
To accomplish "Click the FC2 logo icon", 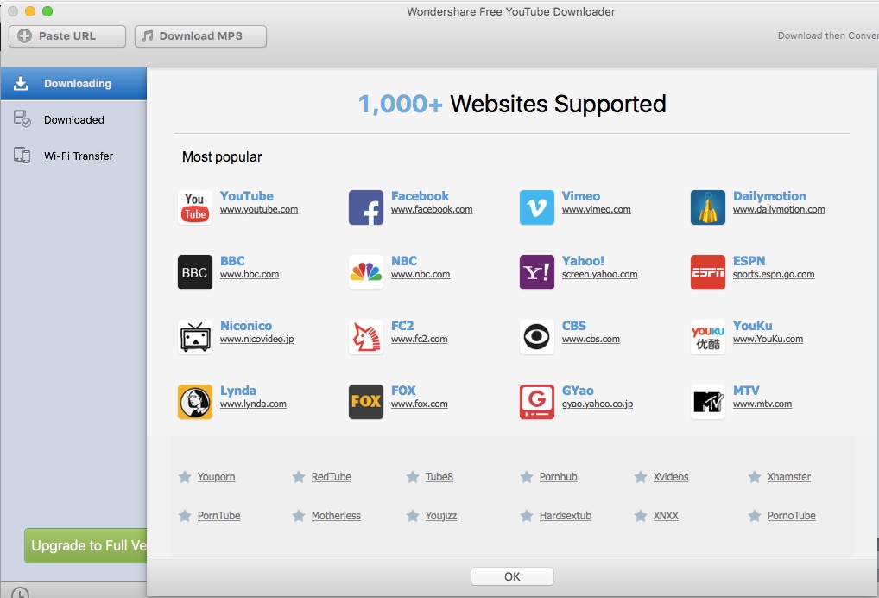I will click(x=366, y=336).
